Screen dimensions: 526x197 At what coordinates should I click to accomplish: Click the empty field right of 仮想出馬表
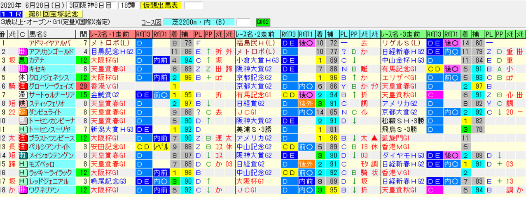194,5
